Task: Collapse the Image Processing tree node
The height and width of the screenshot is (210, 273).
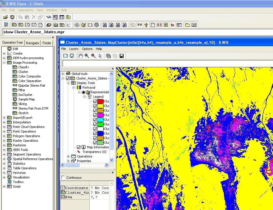Action: (4, 63)
